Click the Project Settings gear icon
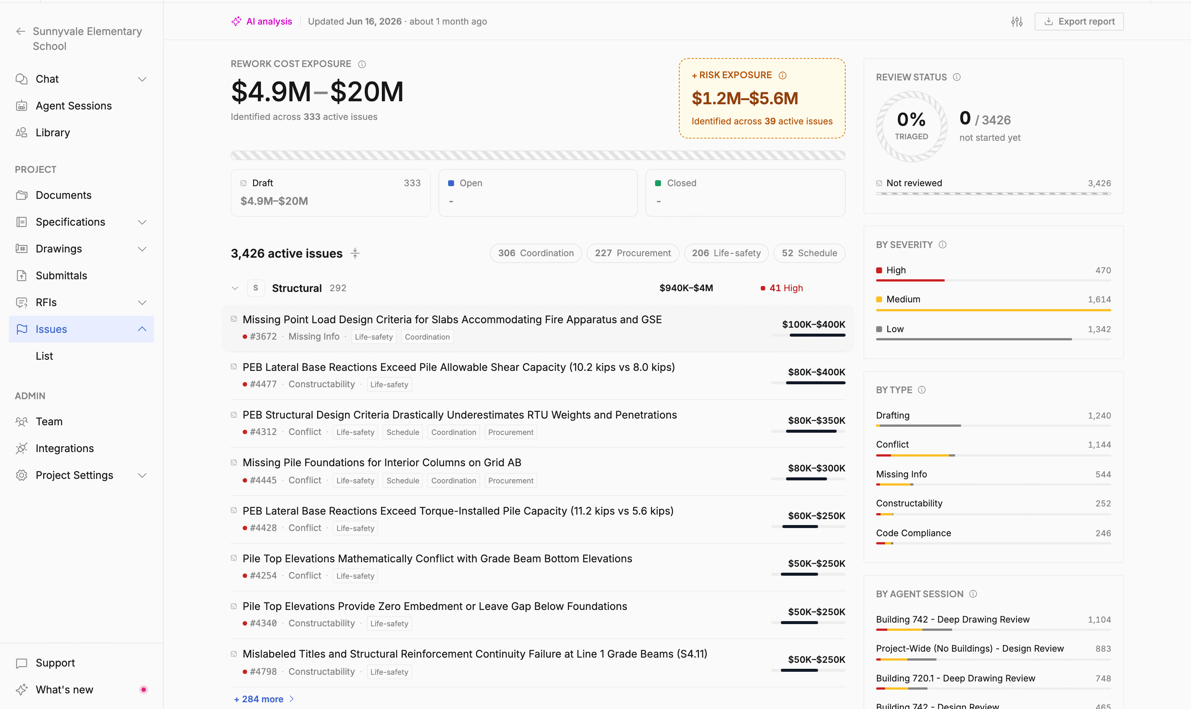1191x709 pixels. click(x=22, y=475)
